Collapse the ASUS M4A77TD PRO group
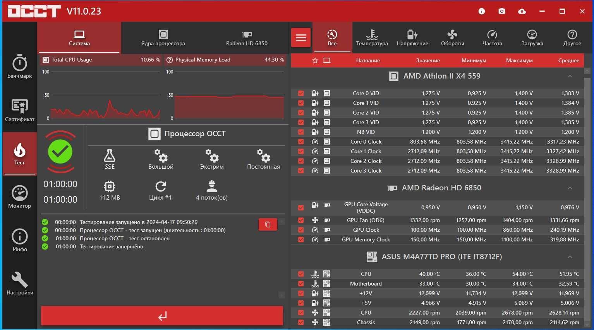The width and height of the screenshot is (594, 330). 570,257
